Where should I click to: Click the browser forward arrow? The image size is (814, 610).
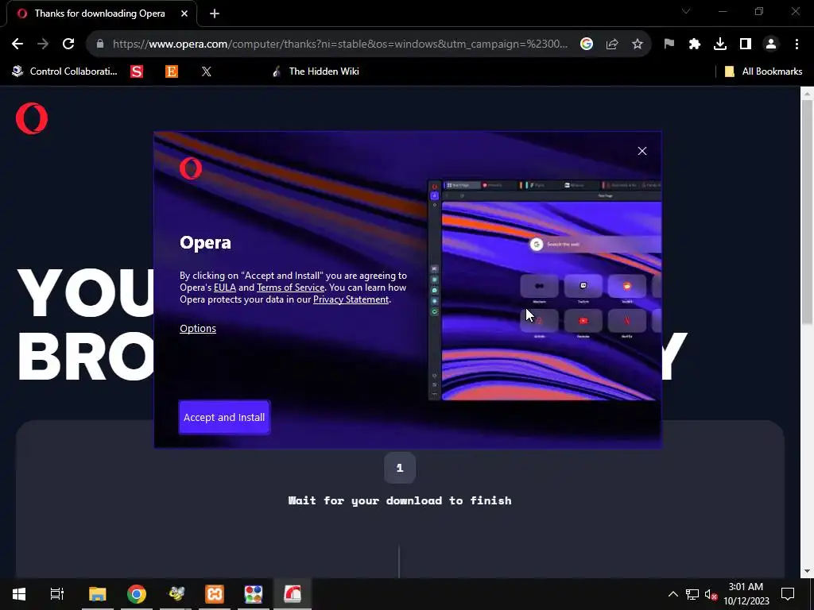point(43,44)
